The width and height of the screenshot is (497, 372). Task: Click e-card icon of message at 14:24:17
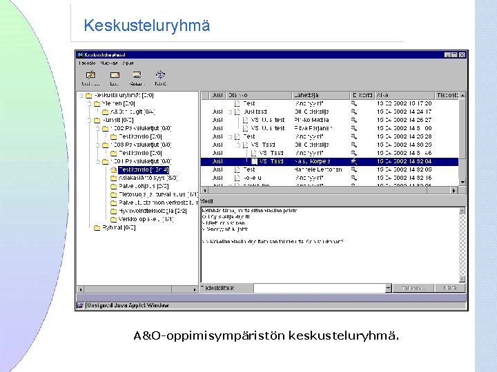pyautogui.click(x=353, y=112)
